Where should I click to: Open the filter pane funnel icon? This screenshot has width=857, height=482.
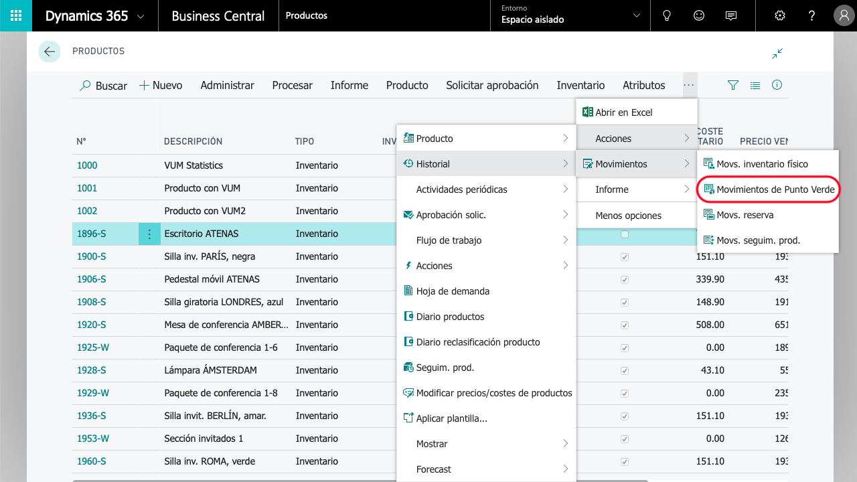click(733, 85)
